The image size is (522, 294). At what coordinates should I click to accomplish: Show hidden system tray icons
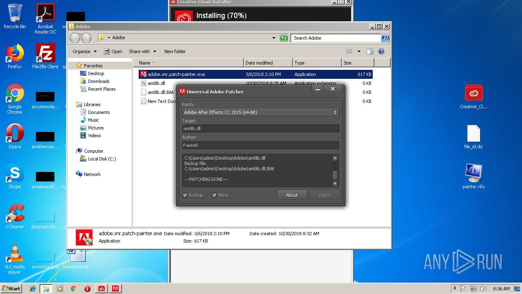click(455, 289)
